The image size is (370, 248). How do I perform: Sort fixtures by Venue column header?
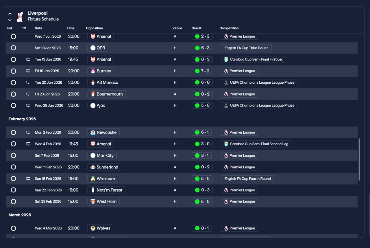(177, 28)
